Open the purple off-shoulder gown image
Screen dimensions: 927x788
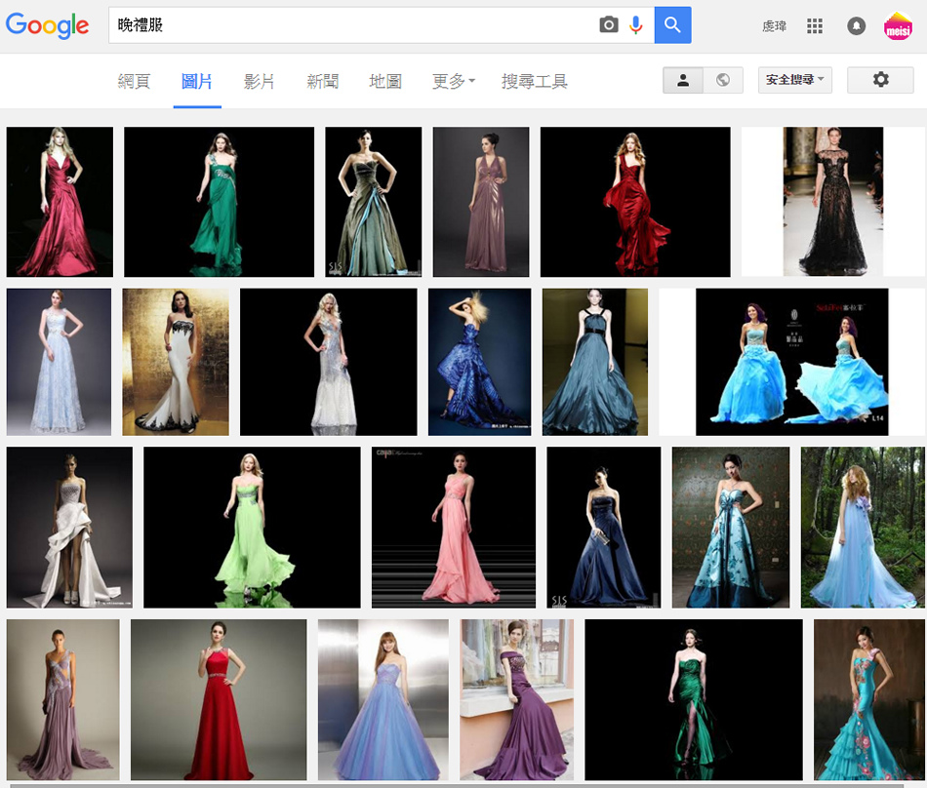(517, 699)
